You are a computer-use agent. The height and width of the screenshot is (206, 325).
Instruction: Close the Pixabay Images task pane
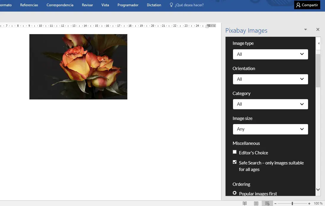coord(318,29)
